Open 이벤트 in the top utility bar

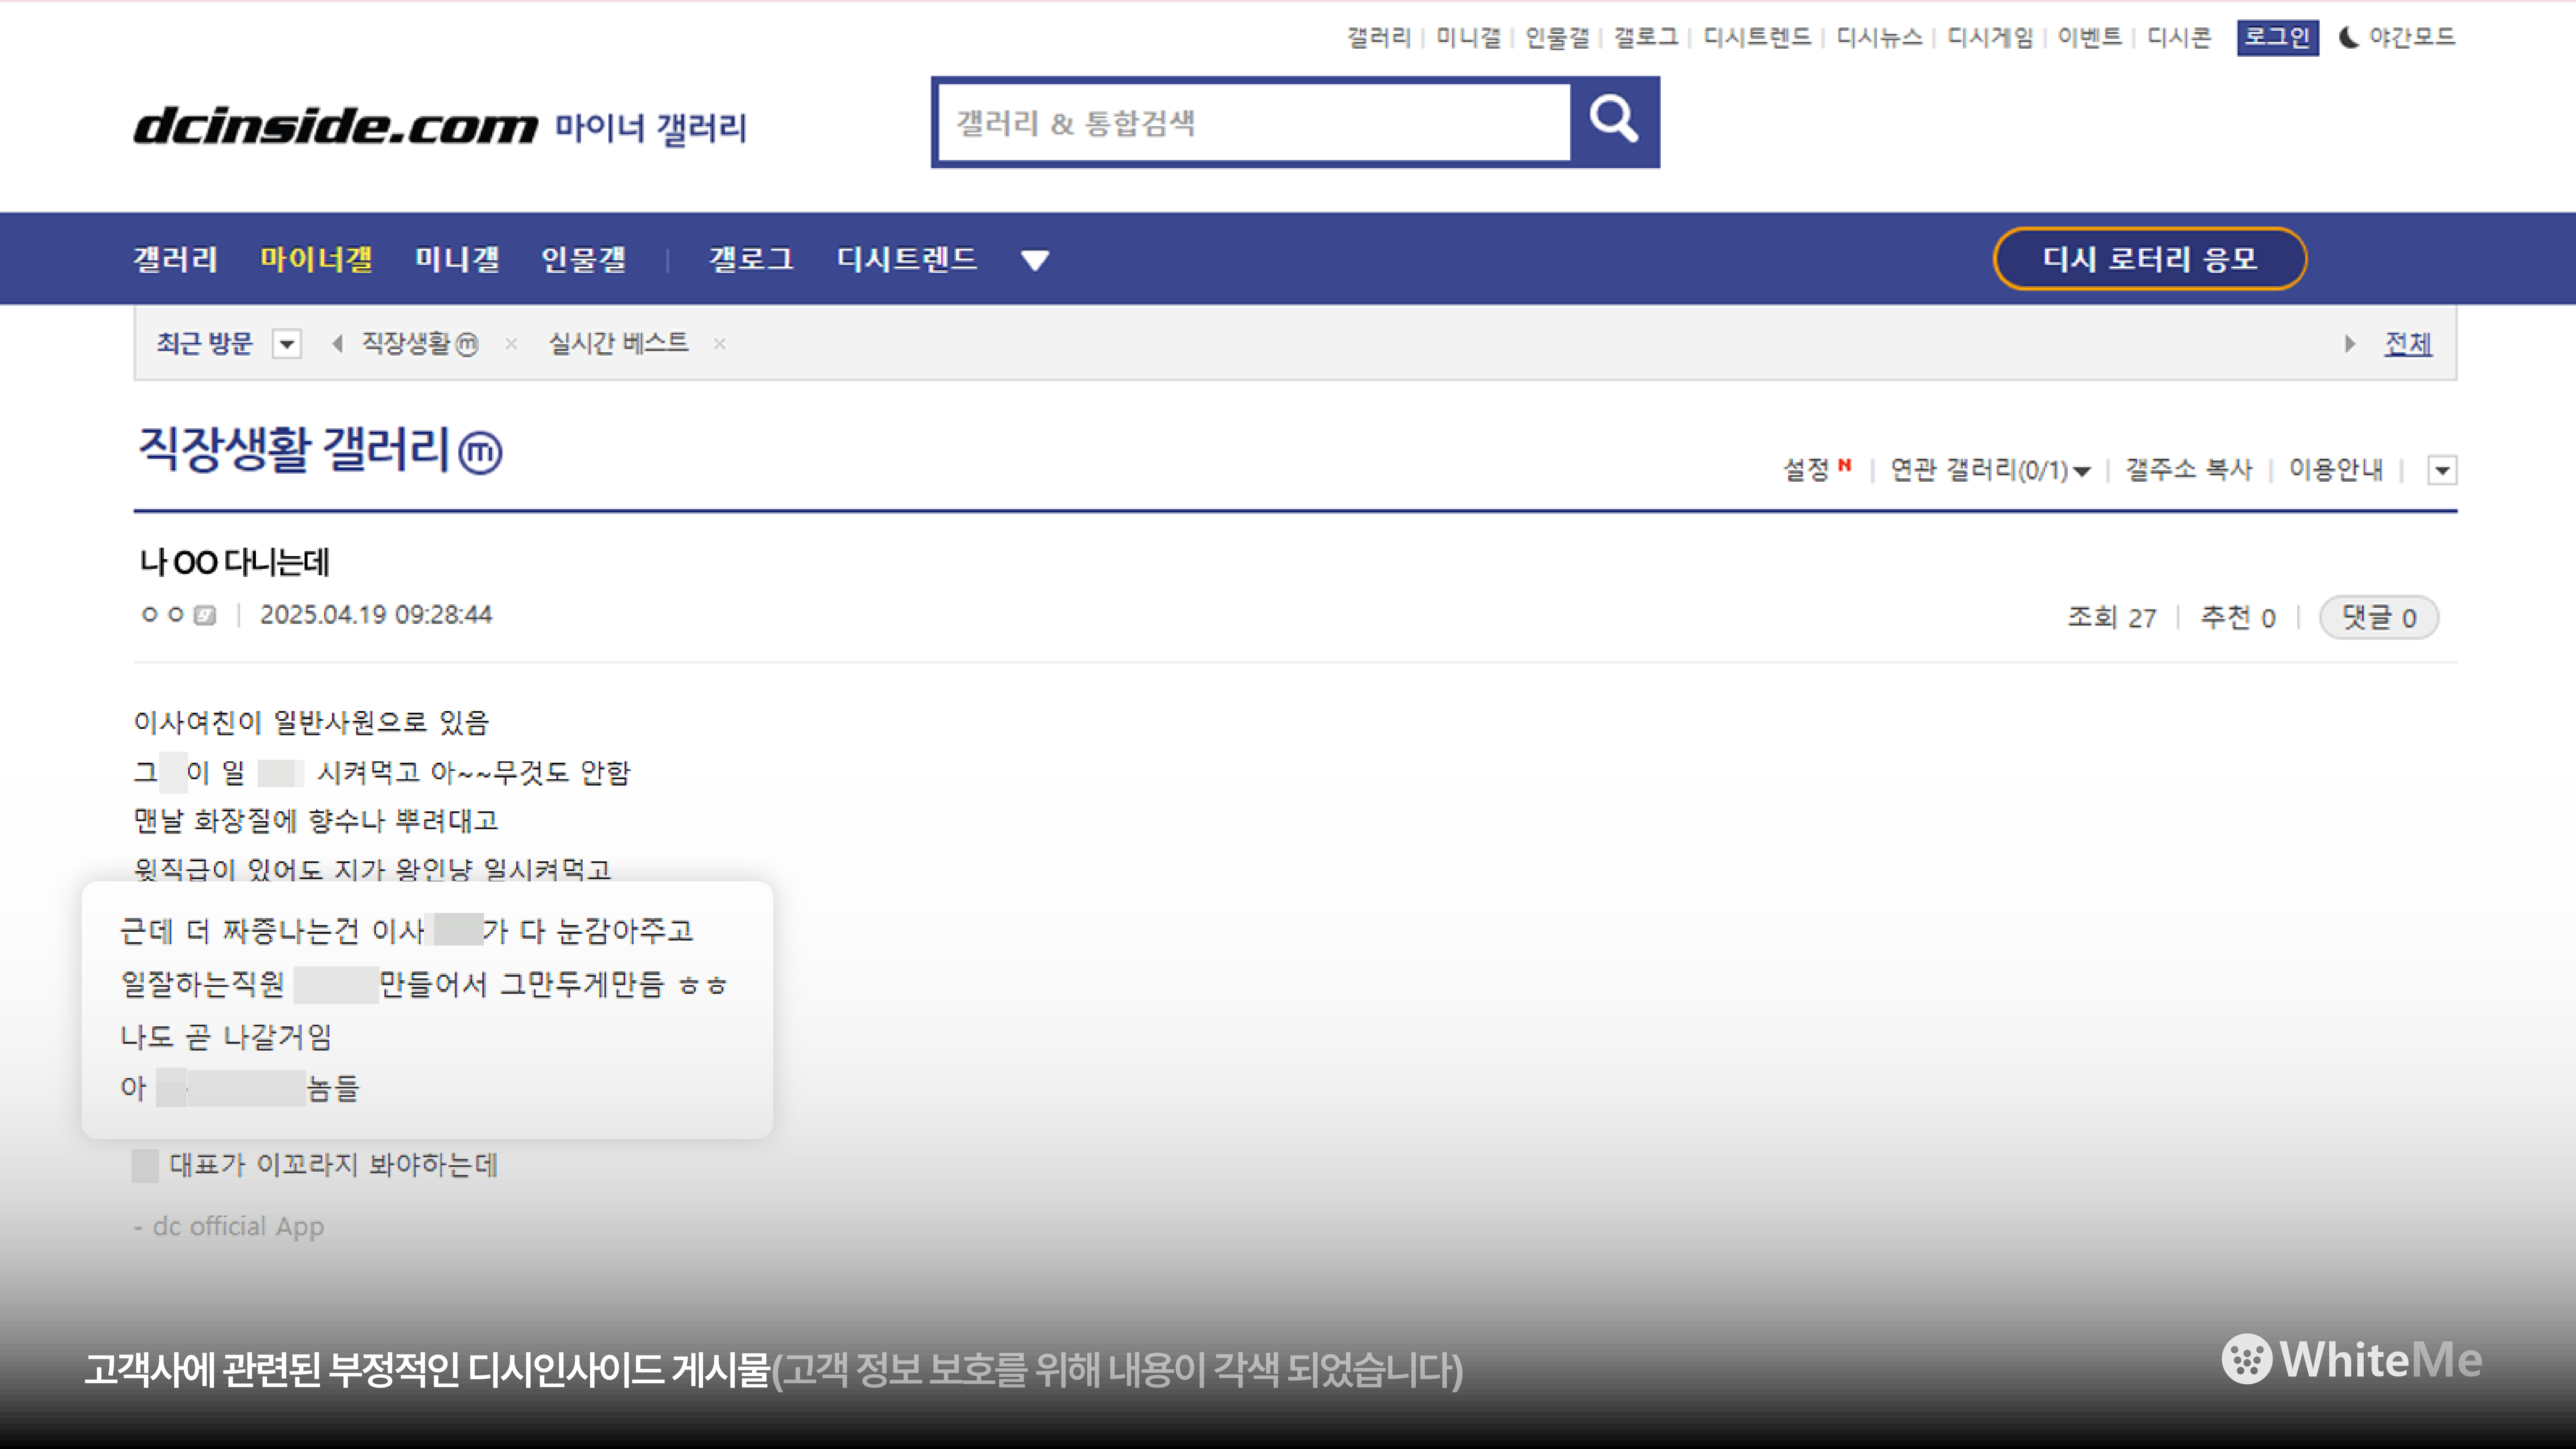[x=2090, y=38]
